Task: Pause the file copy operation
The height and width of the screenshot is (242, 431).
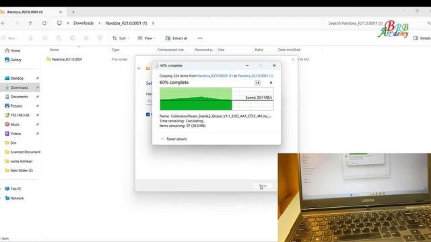Action: 257,83
